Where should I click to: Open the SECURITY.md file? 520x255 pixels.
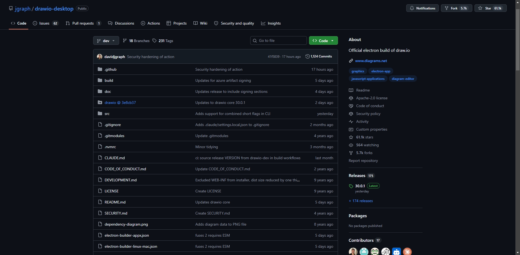point(116,213)
